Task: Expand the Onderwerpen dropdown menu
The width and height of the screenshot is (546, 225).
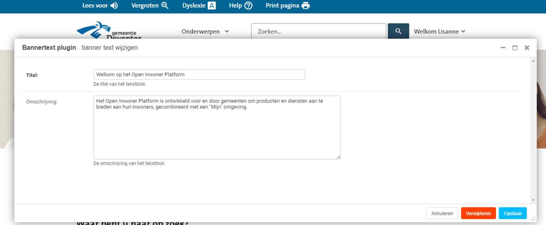Action: coord(205,31)
